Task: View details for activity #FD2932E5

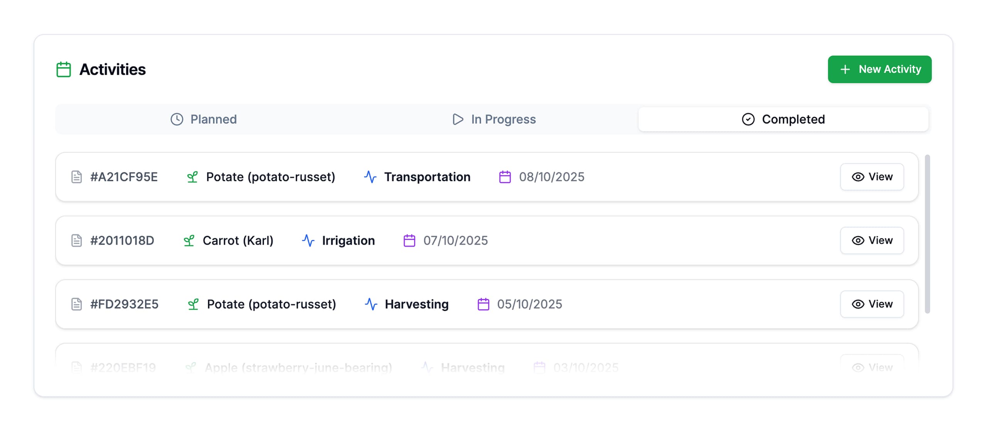Action: point(872,304)
